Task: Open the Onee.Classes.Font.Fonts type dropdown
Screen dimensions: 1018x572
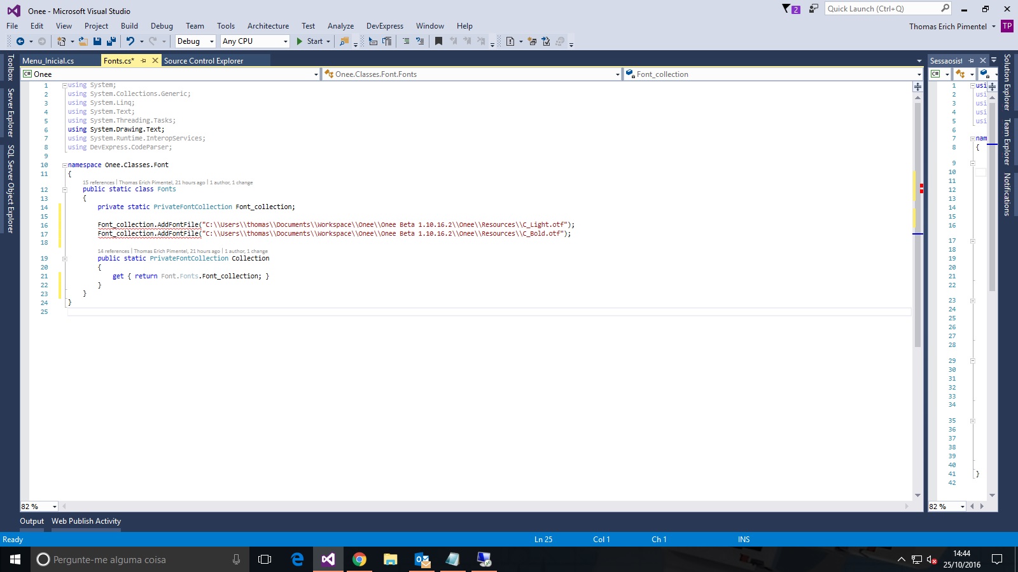Action: (471, 74)
